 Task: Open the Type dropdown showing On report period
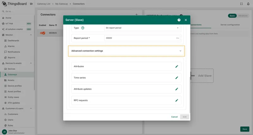point(142,28)
